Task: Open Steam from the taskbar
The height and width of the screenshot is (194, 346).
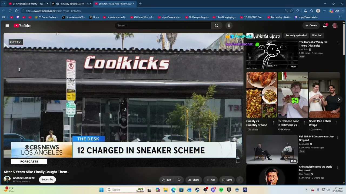Action: point(197,190)
